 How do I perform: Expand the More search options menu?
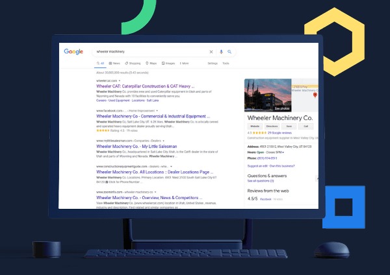184,64
